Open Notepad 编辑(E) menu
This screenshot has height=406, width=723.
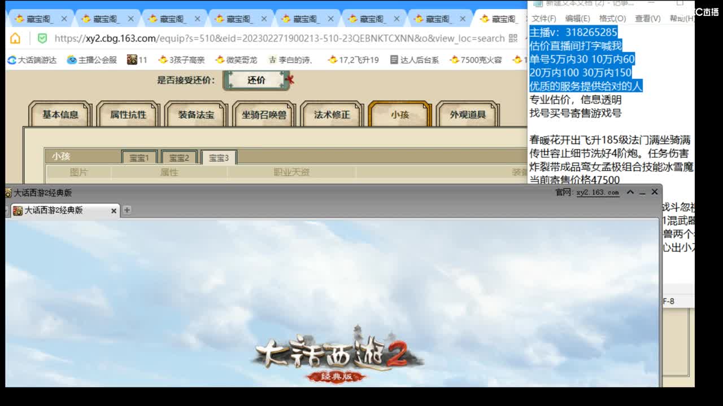(x=578, y=19)
